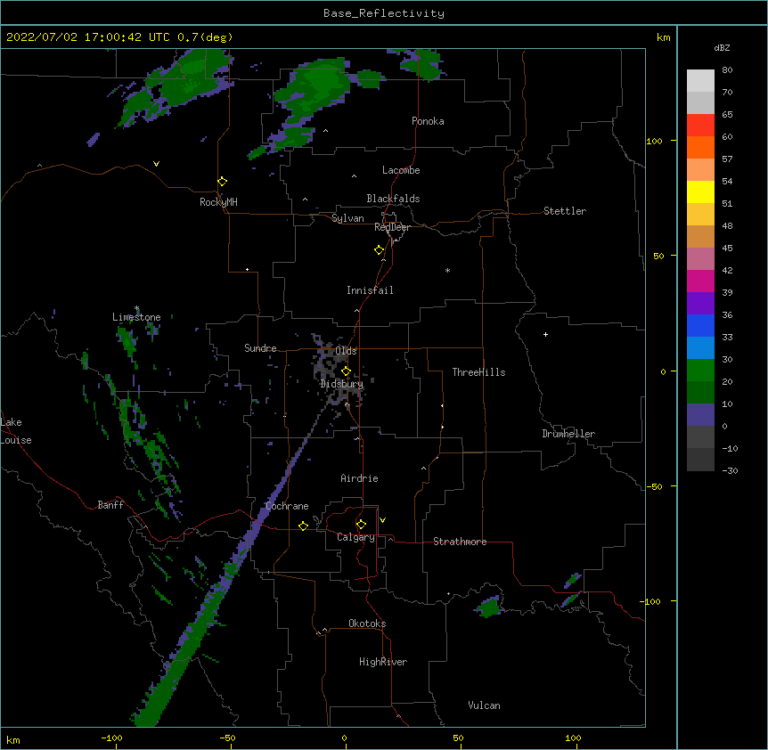
Task: Pick the light gray 70-80 dBZ legend swatch
Action: click(700, 80)
